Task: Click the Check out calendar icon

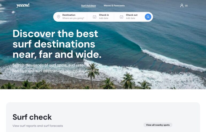Action: [x=121, y=17]
